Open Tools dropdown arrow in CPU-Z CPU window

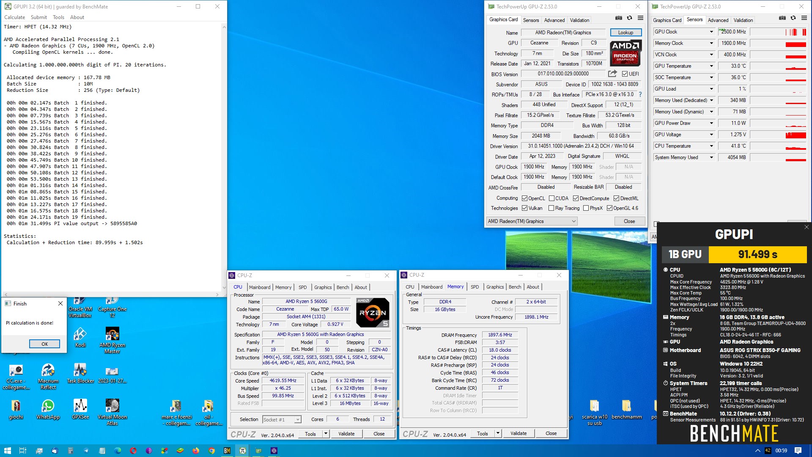click(x=326, y=434)
